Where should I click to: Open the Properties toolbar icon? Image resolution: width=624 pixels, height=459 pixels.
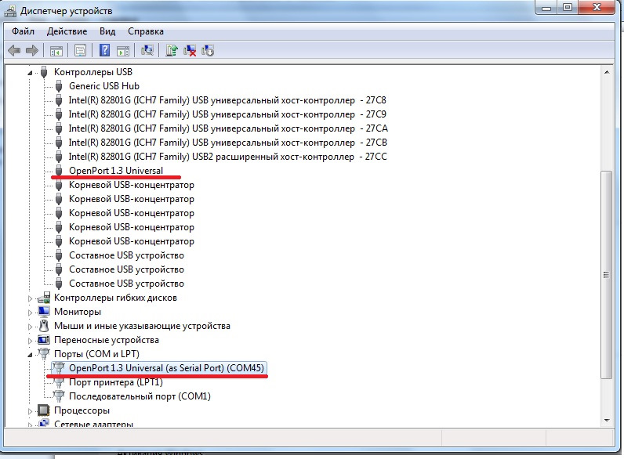pos(81,50)
